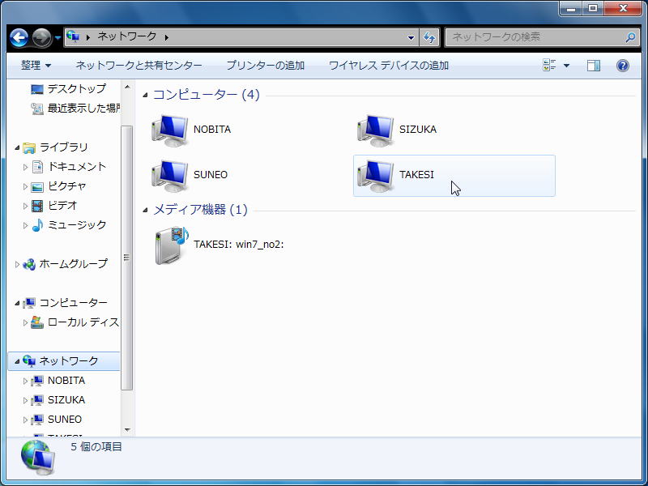The width and height of the screenshot is (648, 486).
Task: Select the TAKESI computer icon
Action: (376, 176)
